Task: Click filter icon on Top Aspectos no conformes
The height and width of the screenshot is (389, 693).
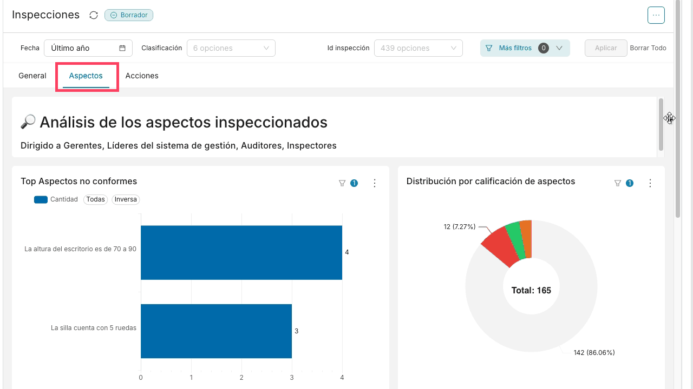Action: 342,183
